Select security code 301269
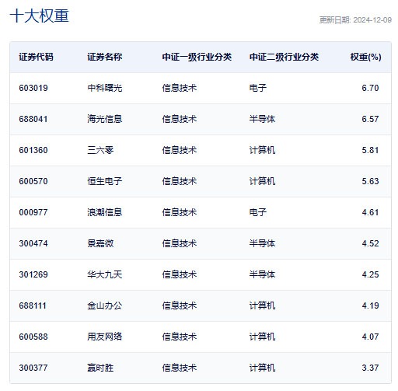This screenshot has height=391, width=398. 33,274
